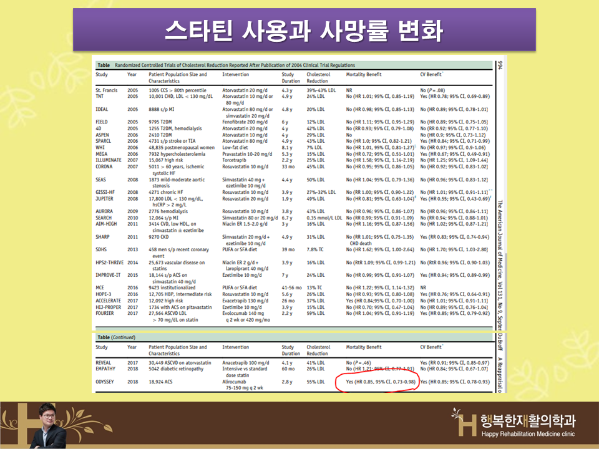This screenshot has height=449, width=599.
Task: Select the IMPROVE-IT study label
Action: tap(108, 275)
